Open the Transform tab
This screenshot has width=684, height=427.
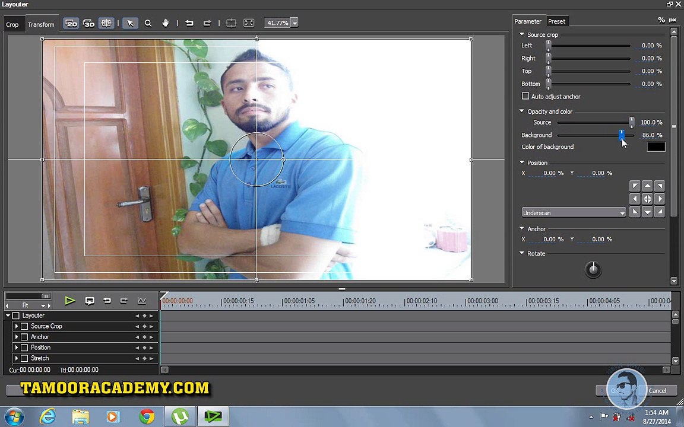coord(41,24)
